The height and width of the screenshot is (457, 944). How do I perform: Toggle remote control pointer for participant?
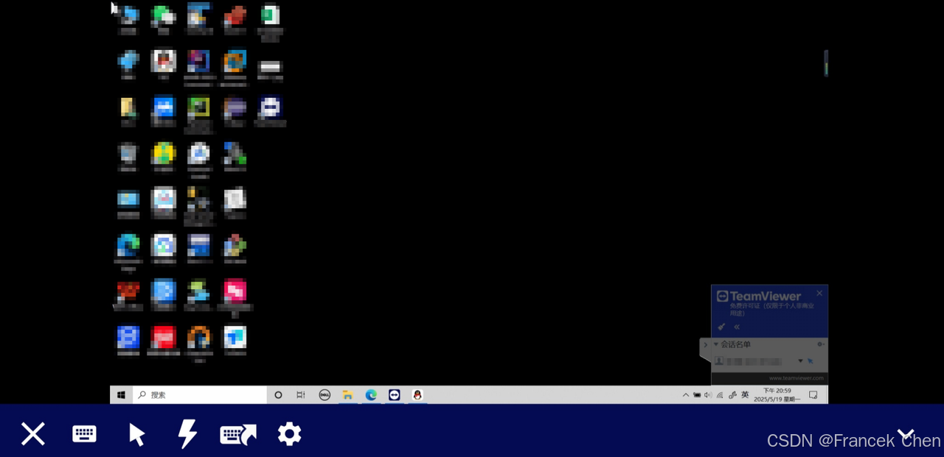810,361
